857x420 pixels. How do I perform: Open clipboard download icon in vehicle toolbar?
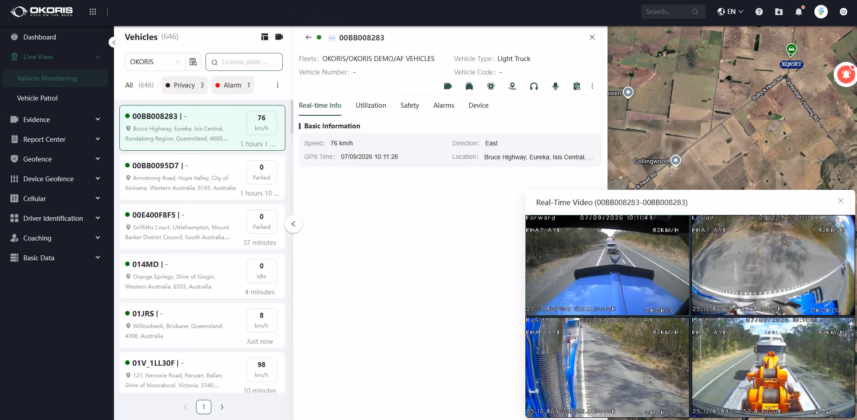(577, 86)
